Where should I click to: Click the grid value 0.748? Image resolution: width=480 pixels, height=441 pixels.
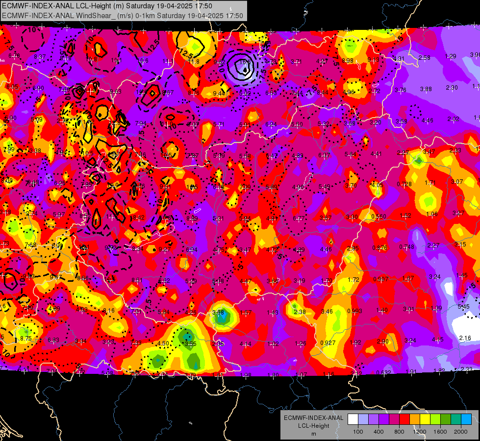point(406,247)
